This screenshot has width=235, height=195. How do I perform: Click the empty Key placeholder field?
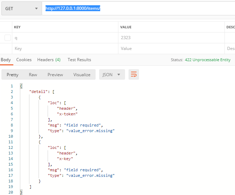[x=65, y=49]
